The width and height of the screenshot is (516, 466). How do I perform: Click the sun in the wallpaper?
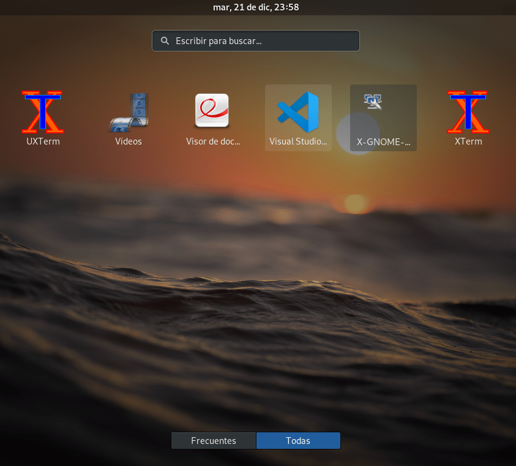pos(354,203)
